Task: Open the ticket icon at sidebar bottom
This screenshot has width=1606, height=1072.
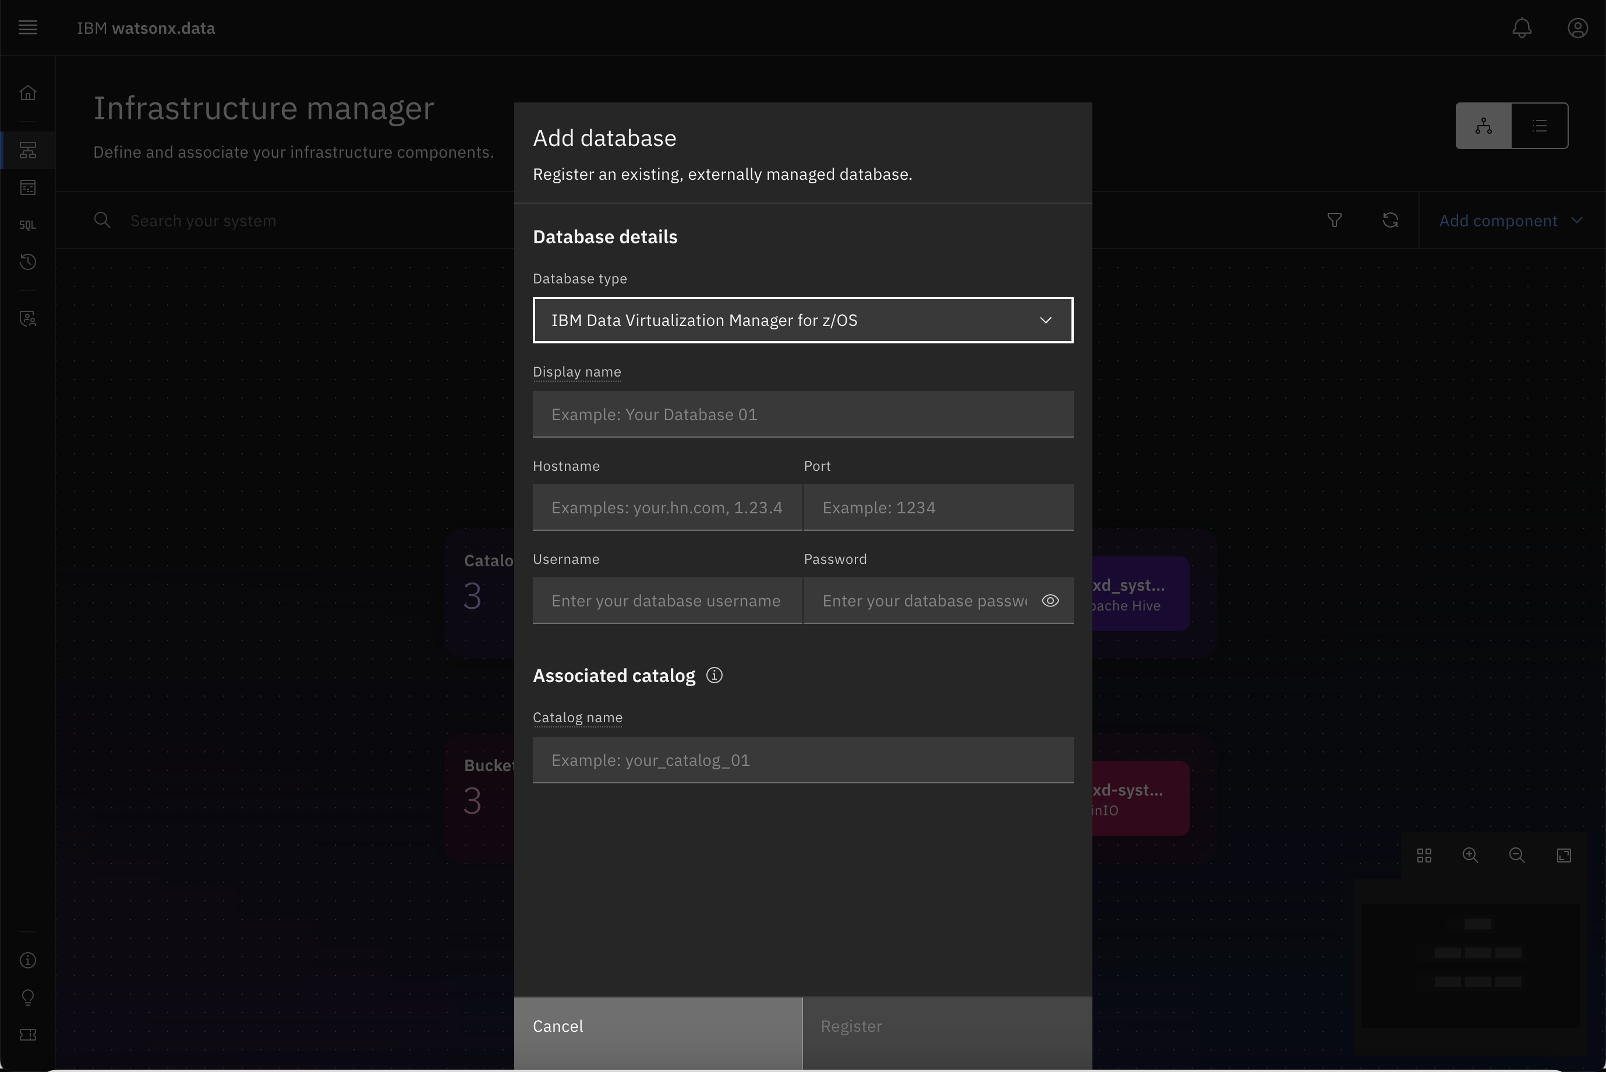Action: click(27, 1035)
